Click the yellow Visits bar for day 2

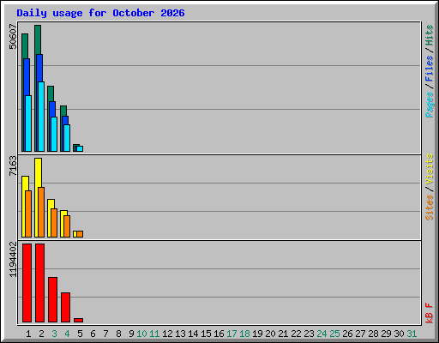[38, 172]
